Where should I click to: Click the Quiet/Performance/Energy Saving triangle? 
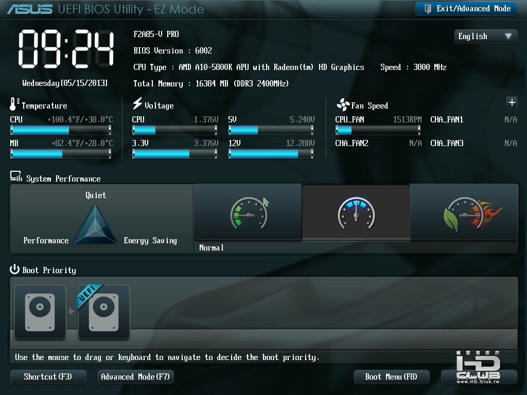point(95,225)
